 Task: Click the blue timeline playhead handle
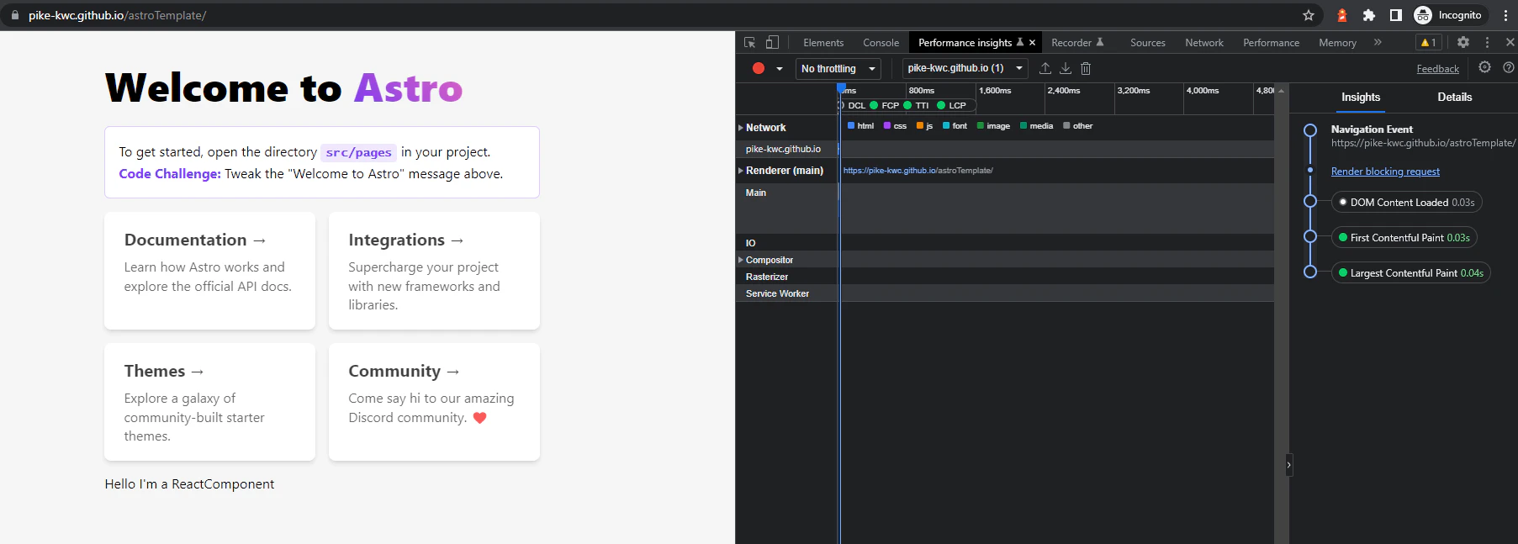pyautogui.click(x=841, y=87)
